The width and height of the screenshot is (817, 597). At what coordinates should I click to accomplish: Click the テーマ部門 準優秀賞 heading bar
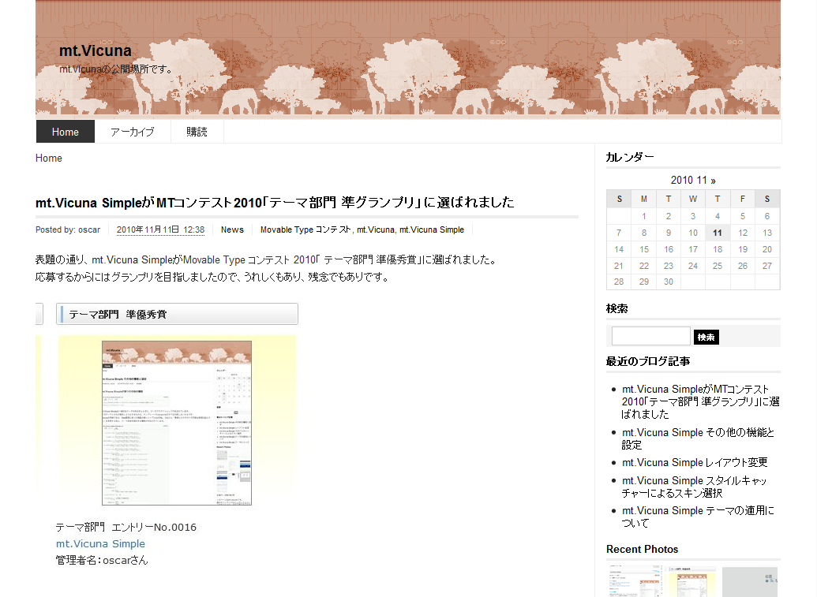click(x=177, y=314)
